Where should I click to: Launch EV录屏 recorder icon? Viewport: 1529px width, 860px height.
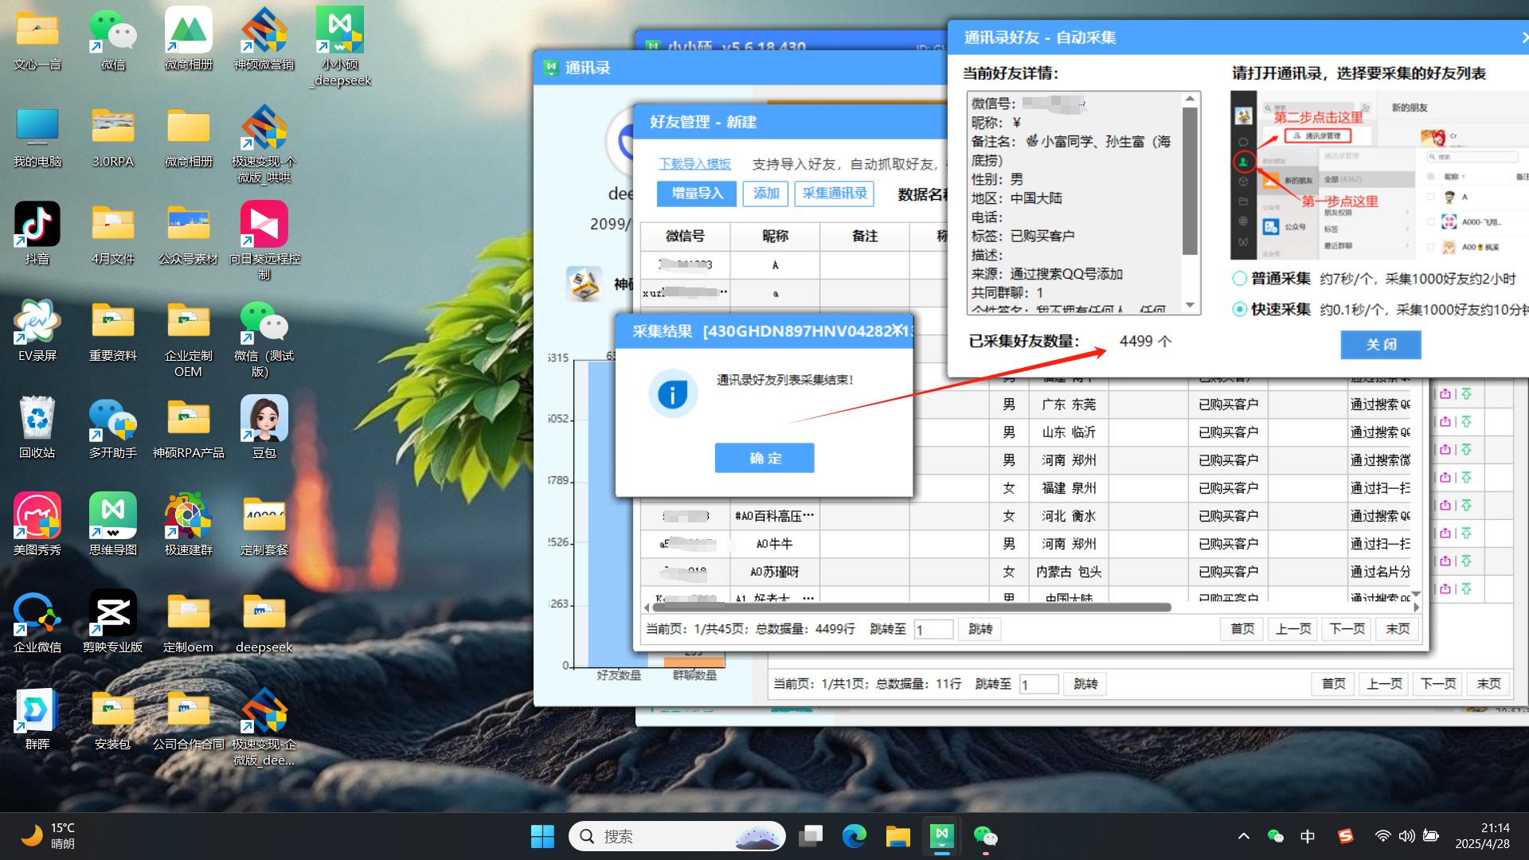pyautogui.click(x=37, y=331)
